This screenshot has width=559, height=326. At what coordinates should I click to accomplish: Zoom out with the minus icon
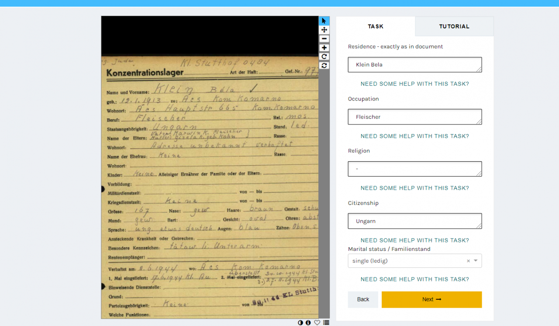click(324, 39)
